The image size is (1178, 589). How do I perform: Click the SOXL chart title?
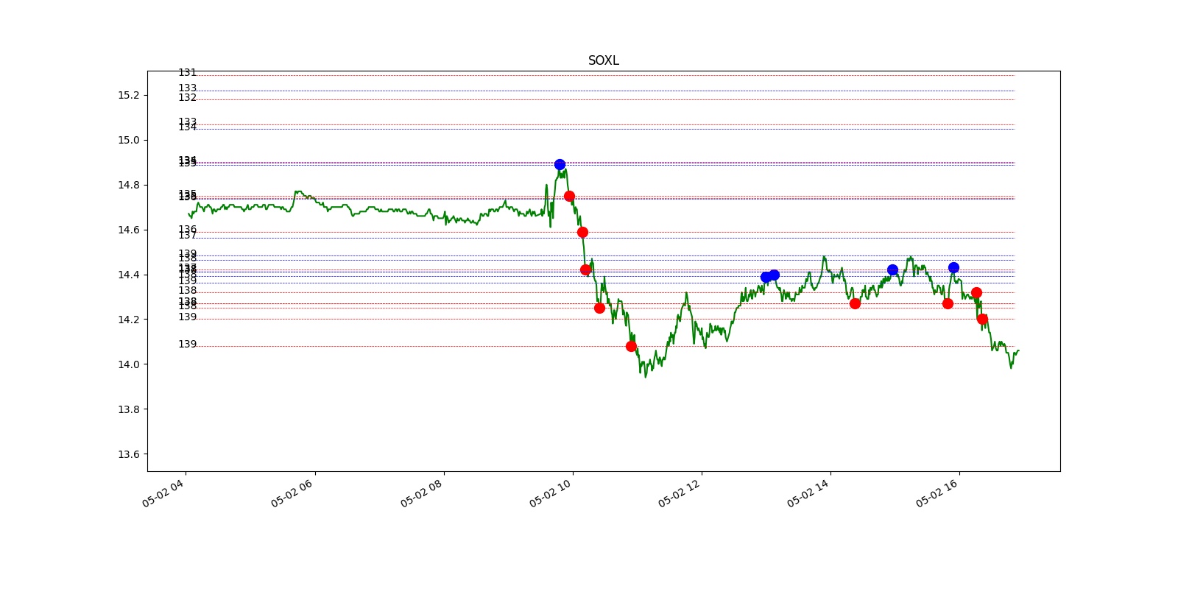click(603, 60)
